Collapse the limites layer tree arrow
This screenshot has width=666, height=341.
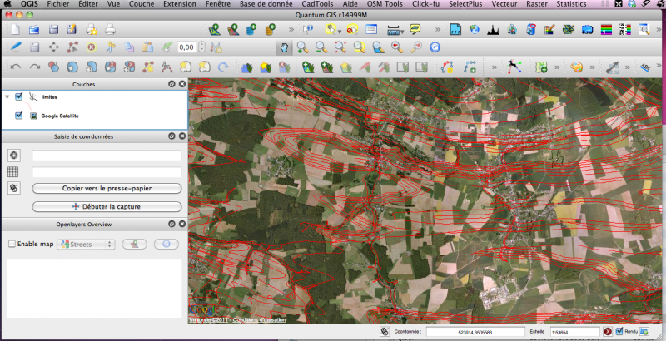(x=7, y=97)
